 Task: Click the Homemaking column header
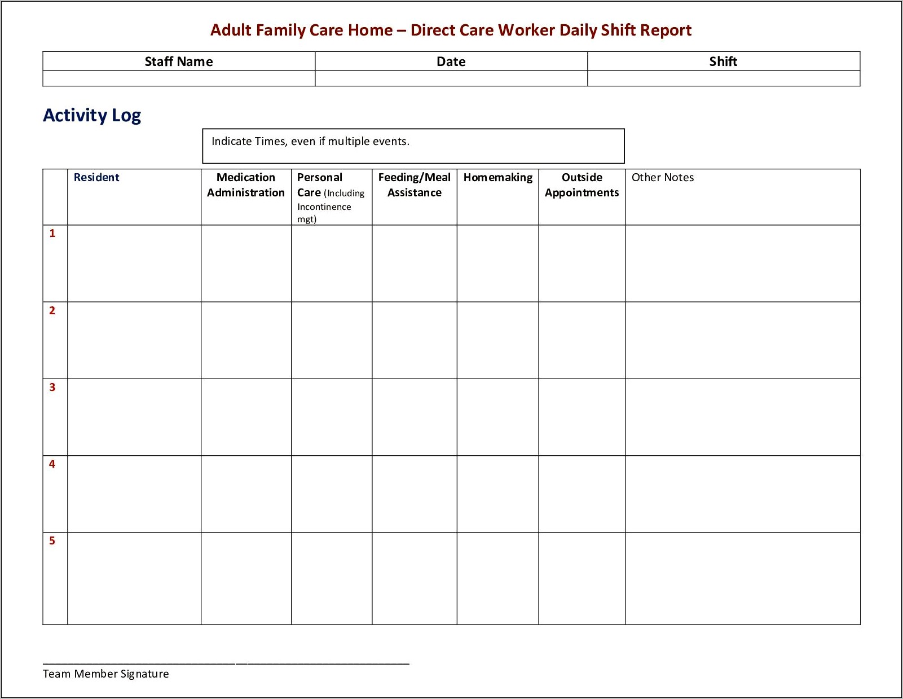(x=497, y=197)
